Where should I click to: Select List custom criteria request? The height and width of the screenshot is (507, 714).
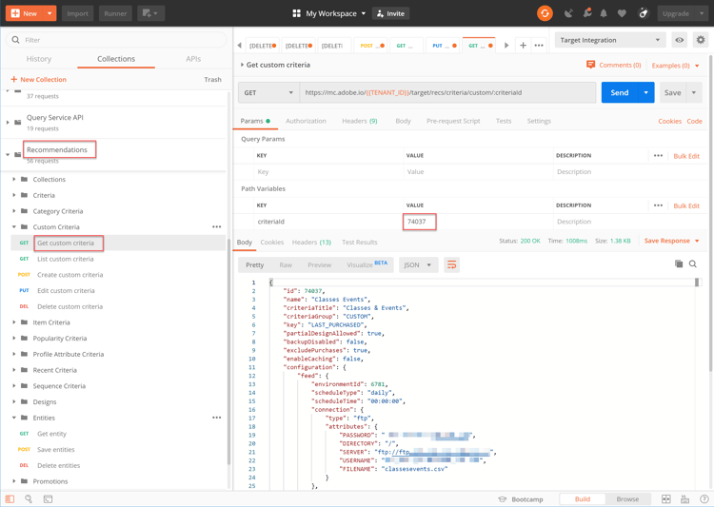click(x=65, y=259)
